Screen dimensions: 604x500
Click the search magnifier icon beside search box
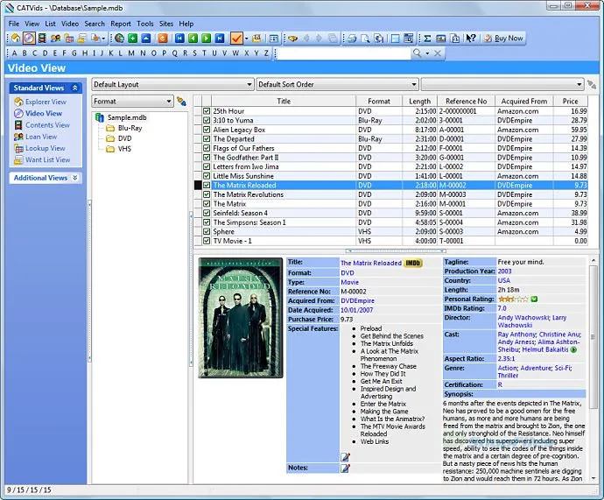coord(417,53)
